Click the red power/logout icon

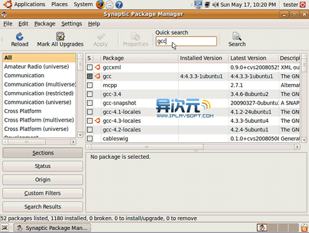[x=302, y=4]
